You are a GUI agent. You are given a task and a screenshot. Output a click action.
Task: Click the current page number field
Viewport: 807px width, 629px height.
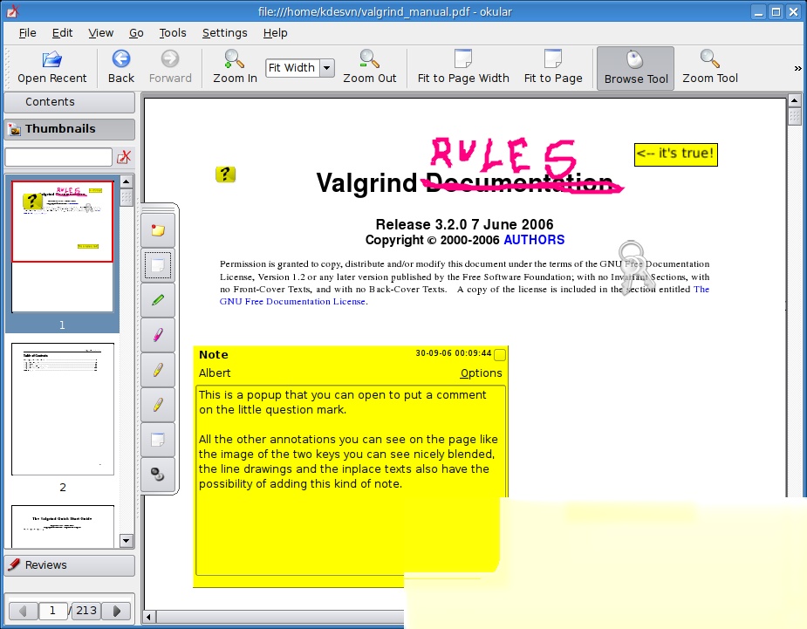[52, 611]
